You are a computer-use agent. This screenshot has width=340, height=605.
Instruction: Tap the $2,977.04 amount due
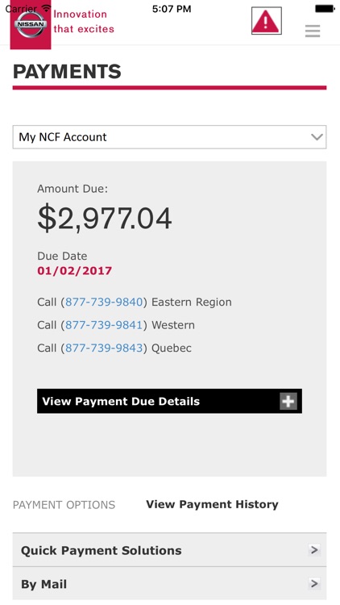[105, 219]
